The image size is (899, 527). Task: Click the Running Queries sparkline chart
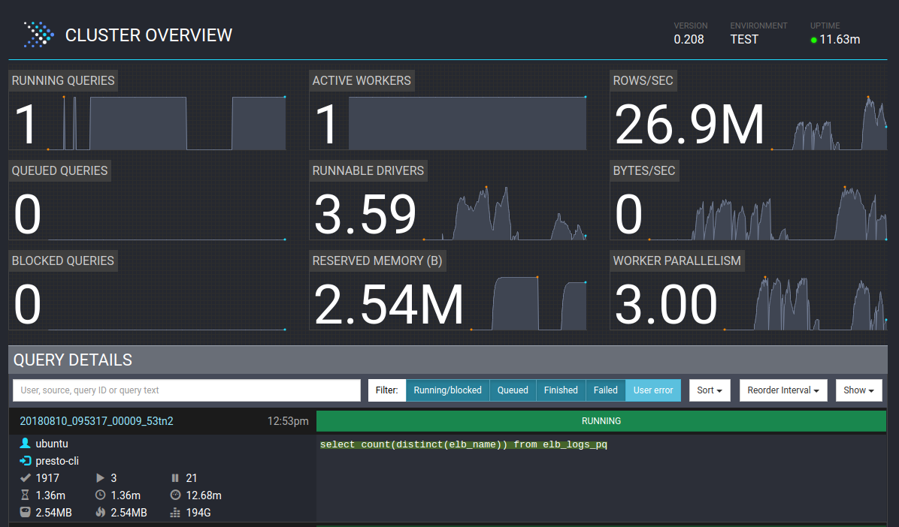click(167, 123)
